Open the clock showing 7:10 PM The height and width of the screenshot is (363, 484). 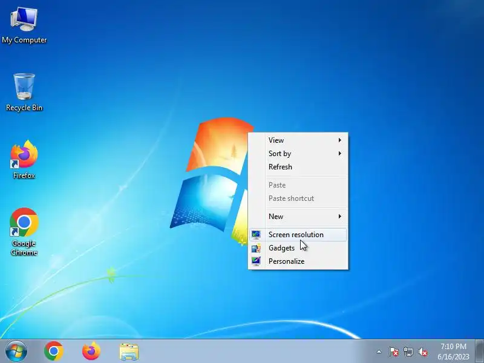click(453, 352)
